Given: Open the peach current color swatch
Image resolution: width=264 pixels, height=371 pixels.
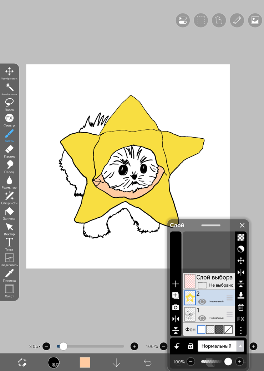Looking at the screenshot, I should (x=85, y=362).
